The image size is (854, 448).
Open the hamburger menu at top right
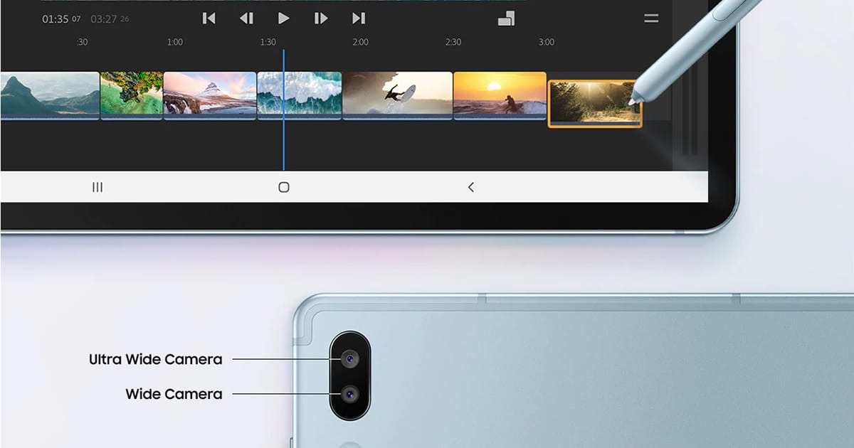[x=651, y=18]
